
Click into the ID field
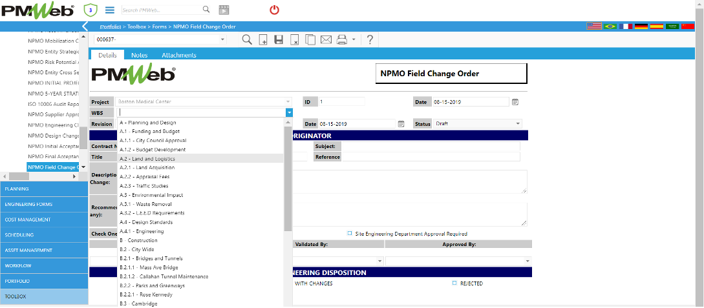coord(341,102)
